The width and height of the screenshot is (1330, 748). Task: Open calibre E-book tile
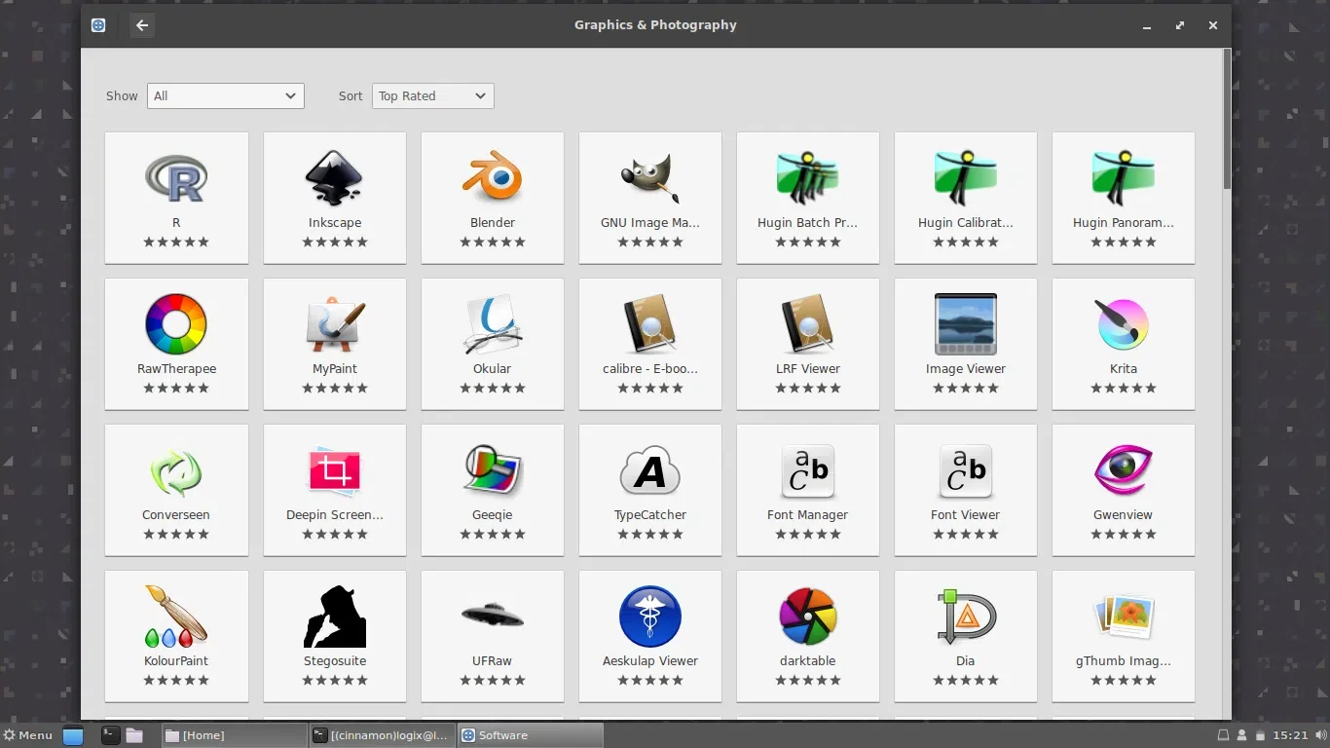tap(650, 344)
